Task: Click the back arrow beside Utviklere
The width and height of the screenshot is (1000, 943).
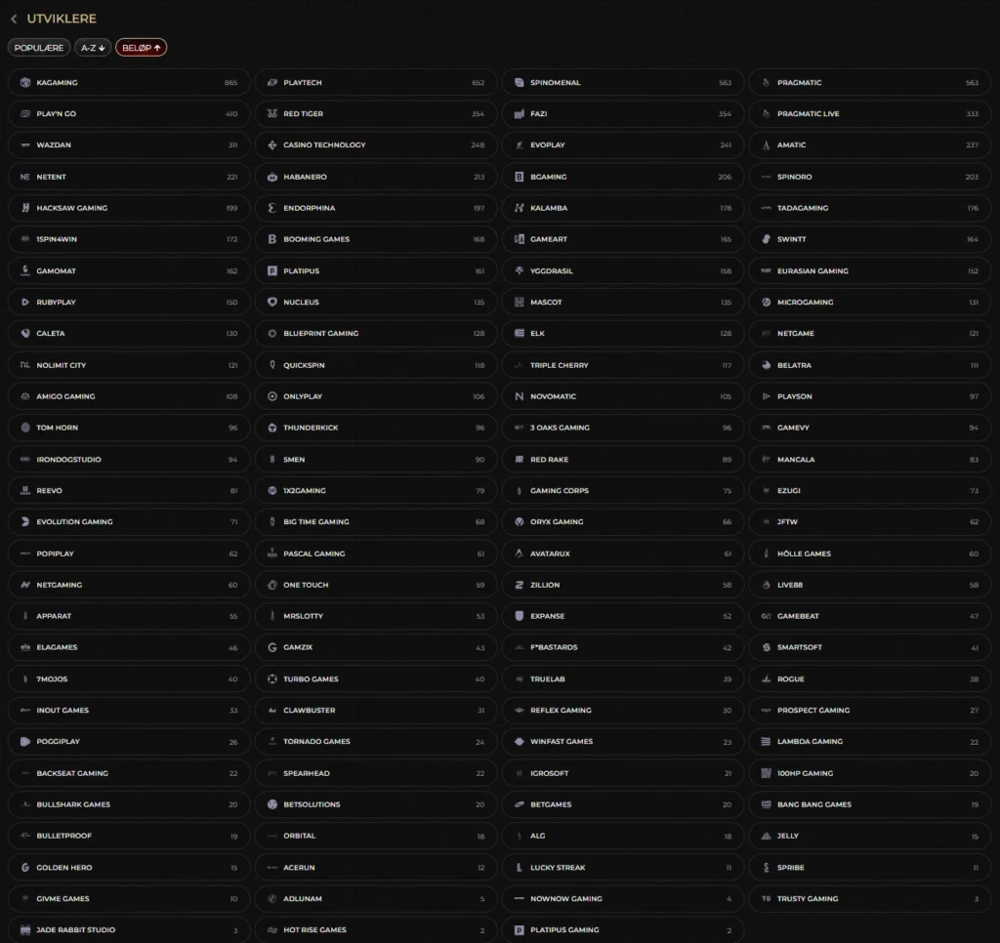Action: [x=14, y=19]
